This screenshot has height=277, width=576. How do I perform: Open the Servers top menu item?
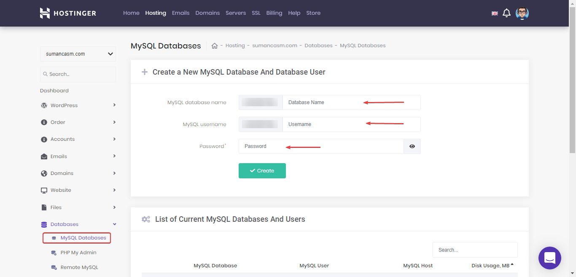pos(236,13)
